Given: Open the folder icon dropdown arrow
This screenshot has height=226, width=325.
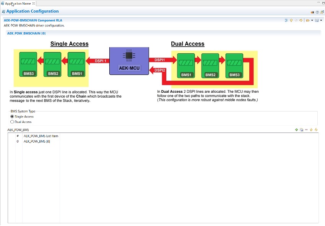Looking at the screenshot, I should tap(312, 20).
